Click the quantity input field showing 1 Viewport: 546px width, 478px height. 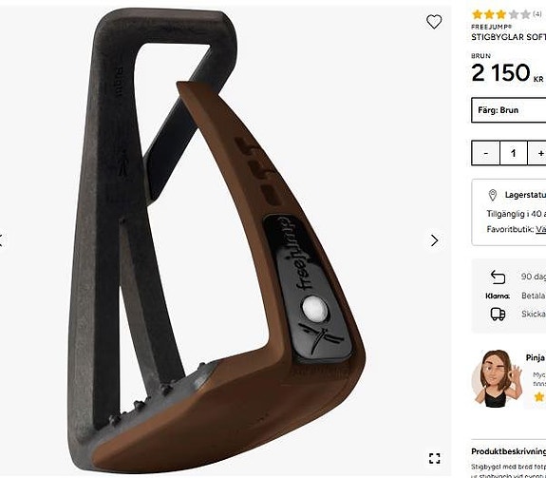coord(514,153)
